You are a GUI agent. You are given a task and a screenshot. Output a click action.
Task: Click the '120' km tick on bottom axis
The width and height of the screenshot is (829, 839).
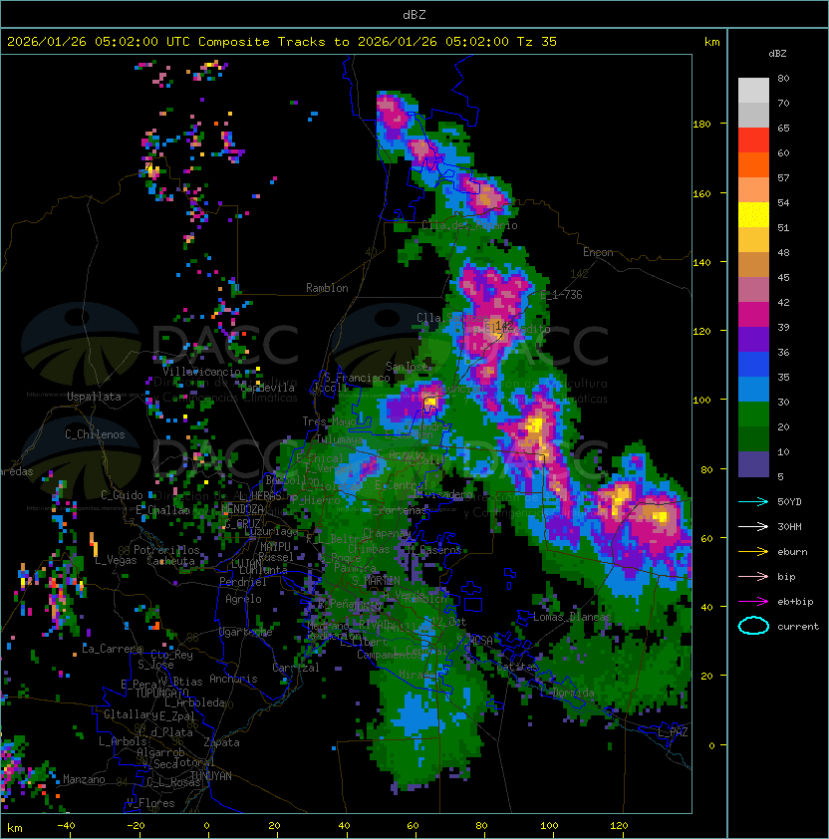pos(619,826)
